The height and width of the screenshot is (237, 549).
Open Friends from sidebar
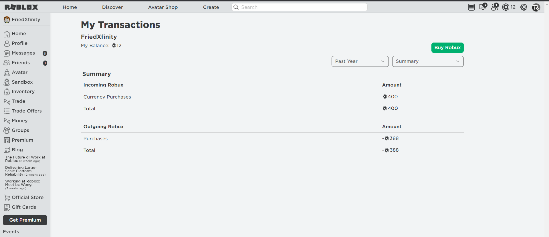click(x=17, y=63)
